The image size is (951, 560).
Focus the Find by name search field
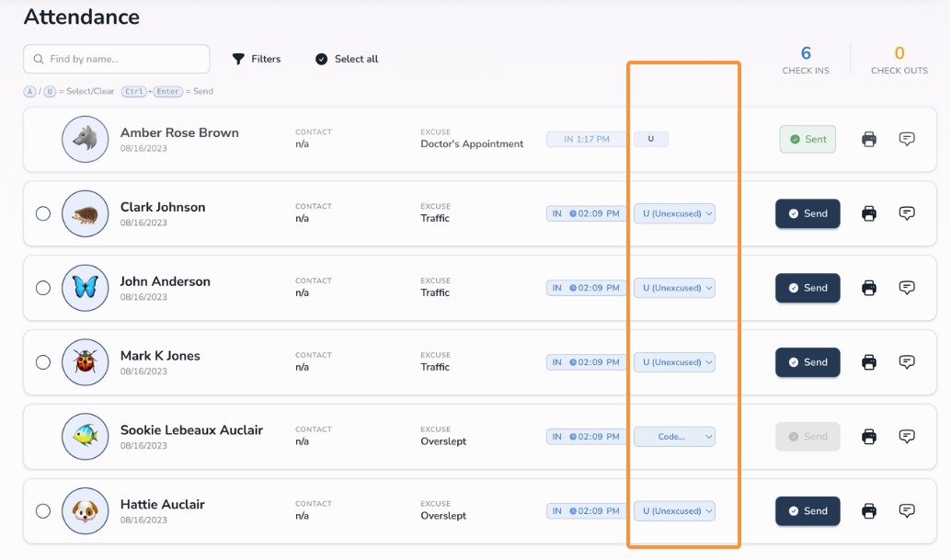(x=117, y=59)
